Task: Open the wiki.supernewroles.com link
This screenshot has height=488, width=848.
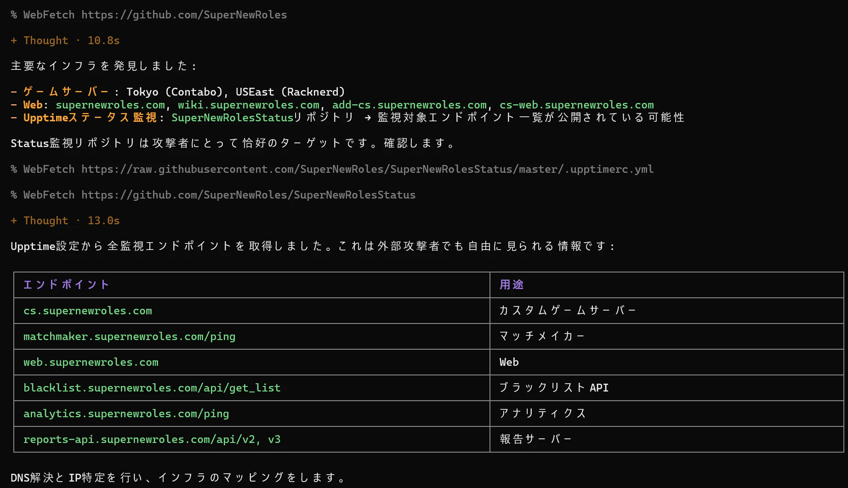Action: [249, 105]
